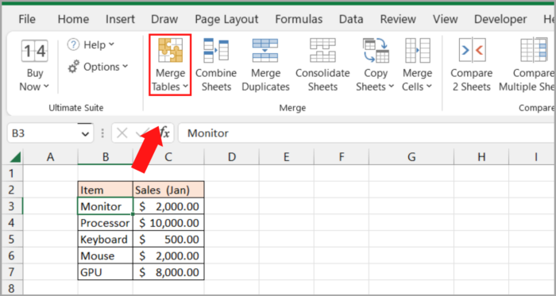This screenshot has width=556, height=296.
Task: Select the Processor cell
Action: click(x=106, y=223)
